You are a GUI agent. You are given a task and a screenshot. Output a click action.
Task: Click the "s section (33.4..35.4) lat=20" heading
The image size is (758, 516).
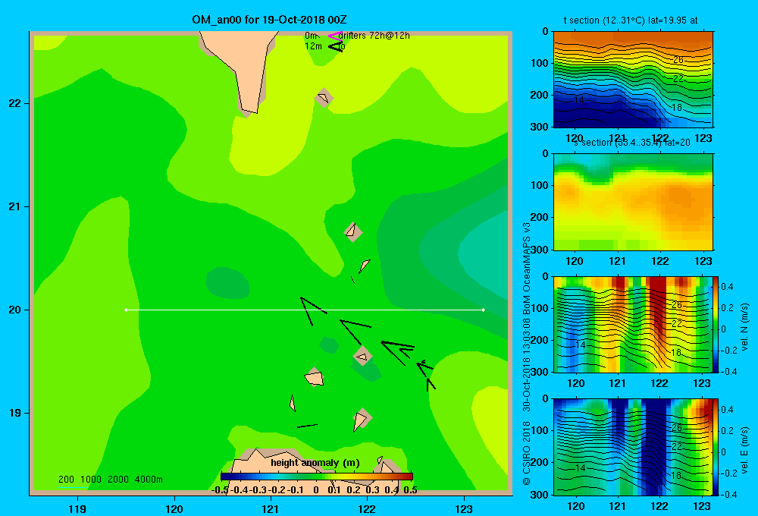point(632,143)
